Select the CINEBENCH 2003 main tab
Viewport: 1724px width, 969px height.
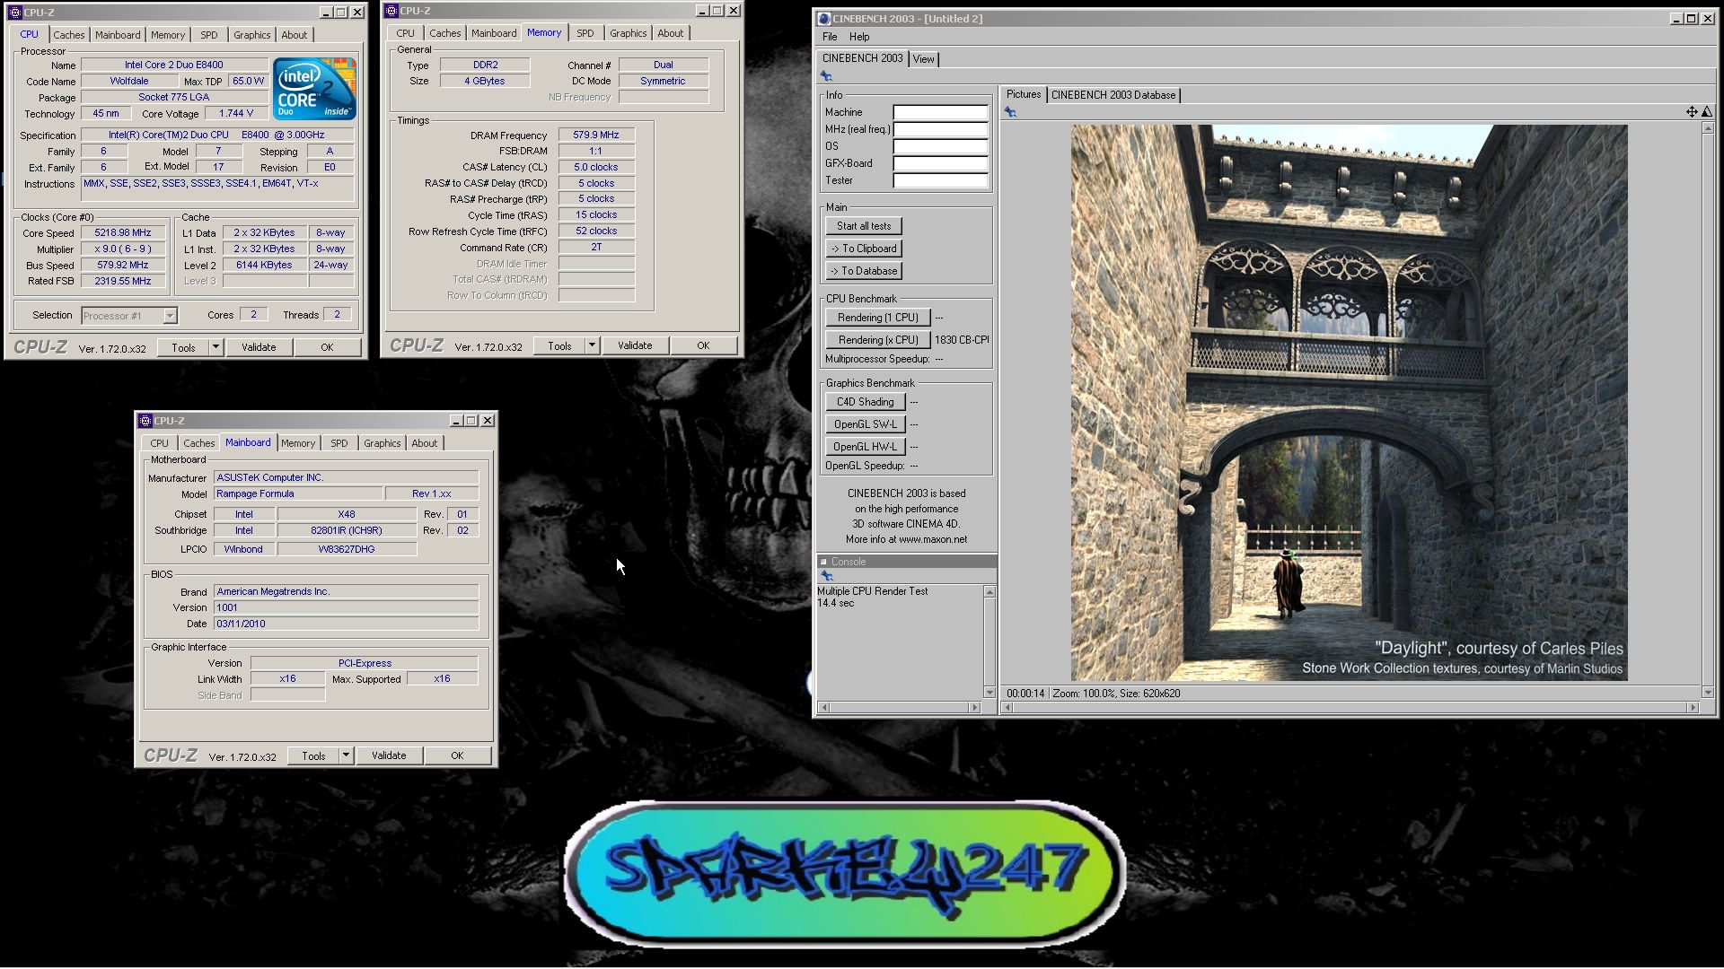pos(862,58)
